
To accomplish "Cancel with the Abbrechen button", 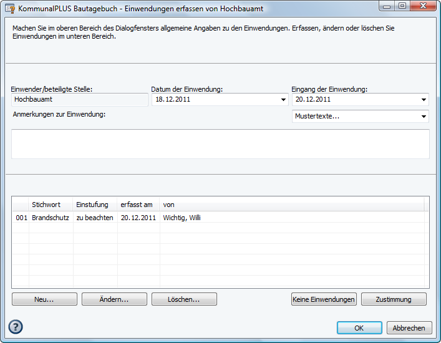I will (x=409, y=327).
